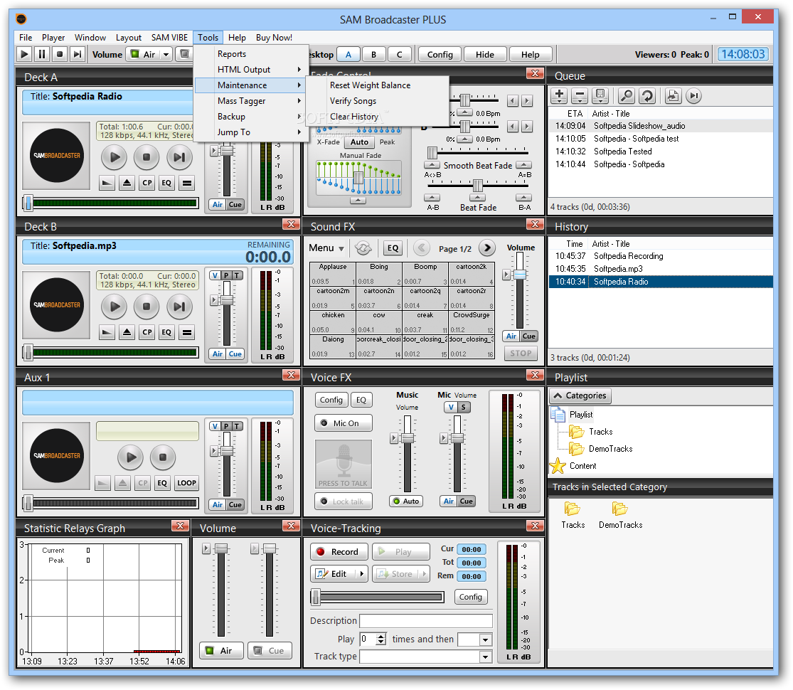Screen dimensions: 793x690
Task: Click the top toolbar play icon
Action: coord(24,53)
